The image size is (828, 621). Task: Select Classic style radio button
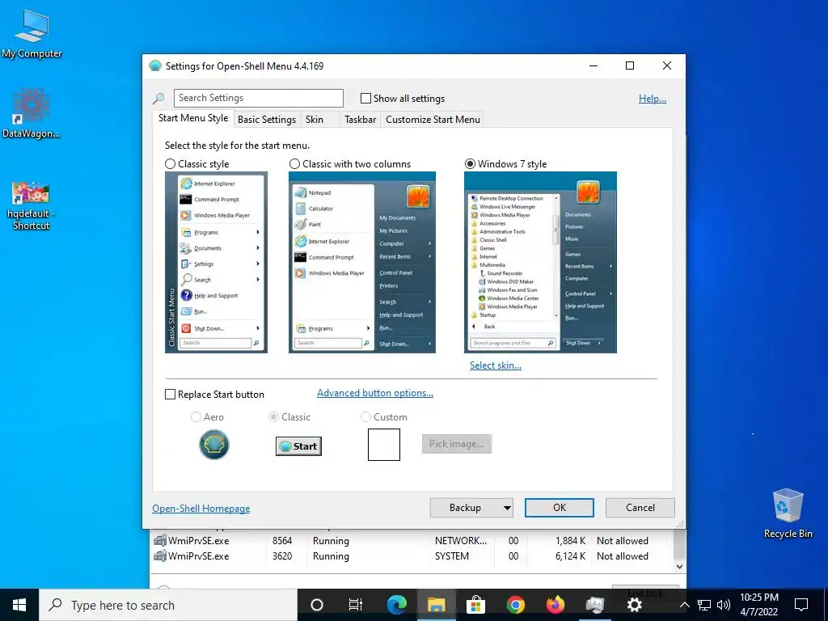tap(170, 164)
